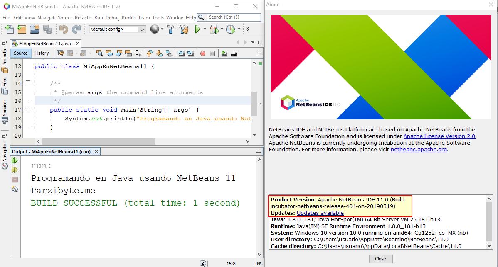The image size is (498, 267).
Task: Go to Previous Bookmark icon
Action: (x=150, y=53)
